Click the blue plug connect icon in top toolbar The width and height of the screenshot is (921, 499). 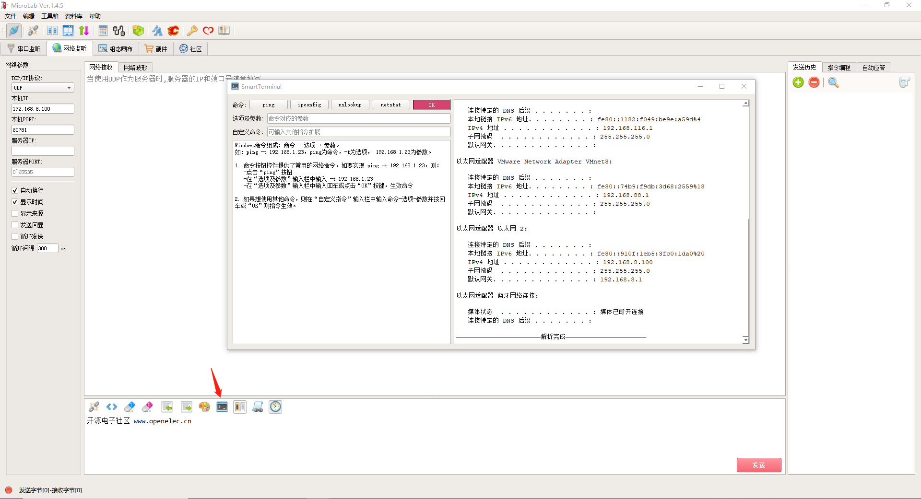click(x=14, y=31)
